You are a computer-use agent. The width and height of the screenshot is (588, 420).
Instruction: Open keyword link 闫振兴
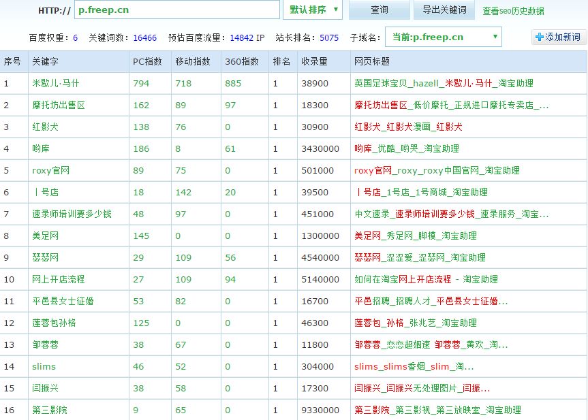pyautogui.click(x=45, y=388)
